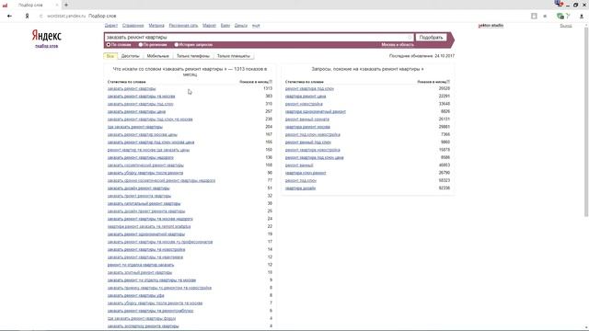Screen dimensions: 589x331
Task: Open the 'Рекламная сеть' top link
Action: [x=183, y=26]
